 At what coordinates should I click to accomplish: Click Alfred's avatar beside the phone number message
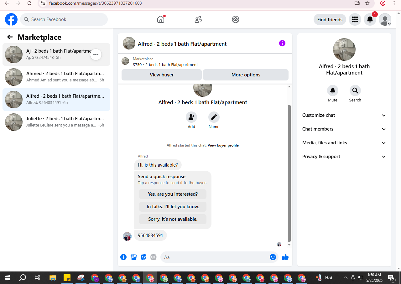tap(127, 236)
